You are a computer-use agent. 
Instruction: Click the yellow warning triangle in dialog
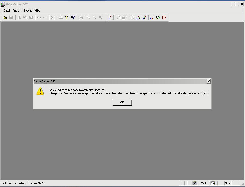[40, 91]
